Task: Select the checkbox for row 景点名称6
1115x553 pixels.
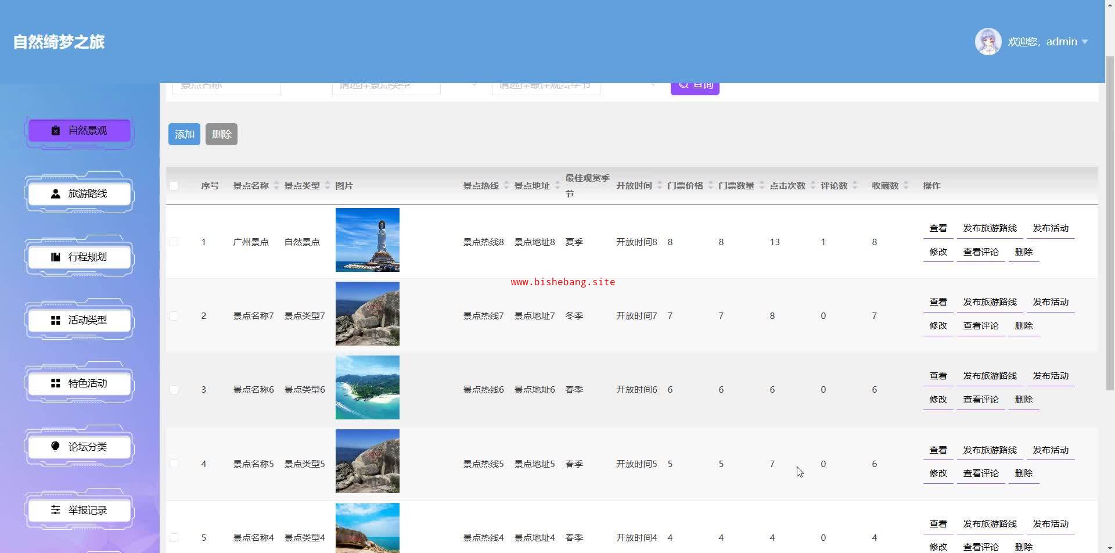Action: 174,390
